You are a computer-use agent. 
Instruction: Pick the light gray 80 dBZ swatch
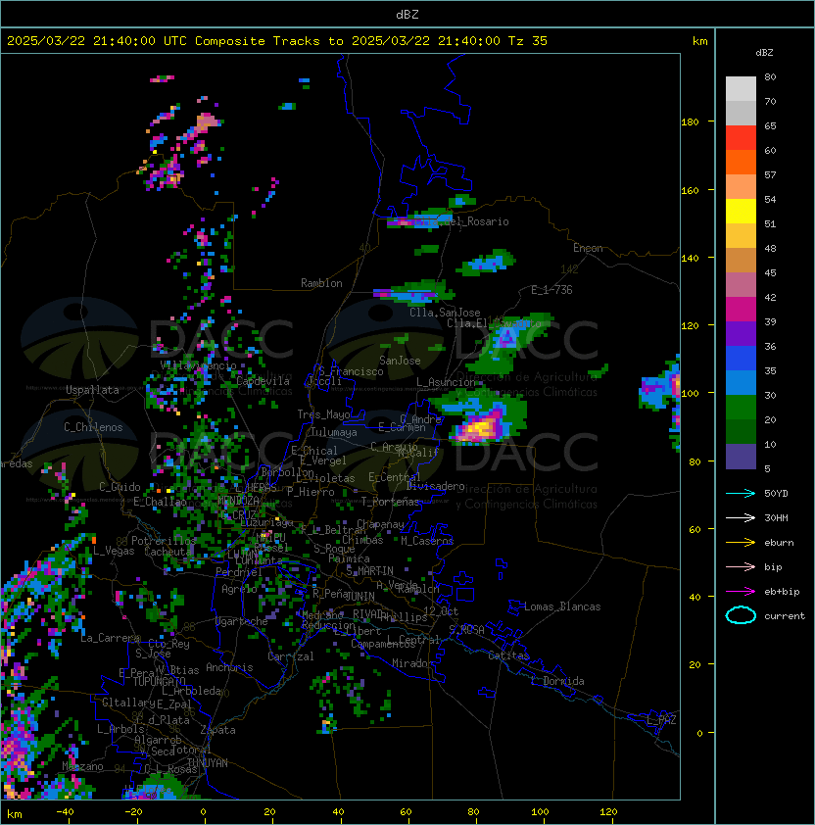tap(741, 89)
